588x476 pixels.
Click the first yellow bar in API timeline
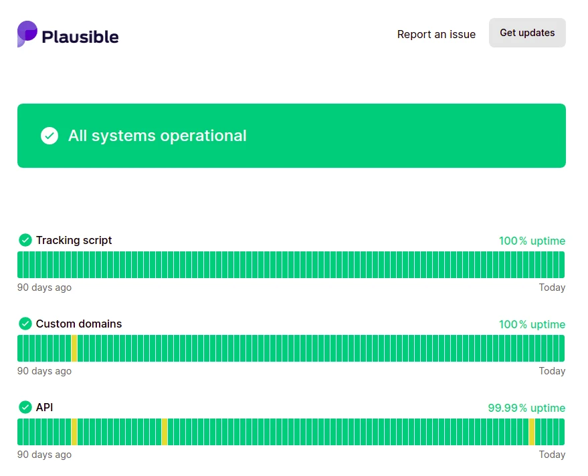[x=74, y=432]
